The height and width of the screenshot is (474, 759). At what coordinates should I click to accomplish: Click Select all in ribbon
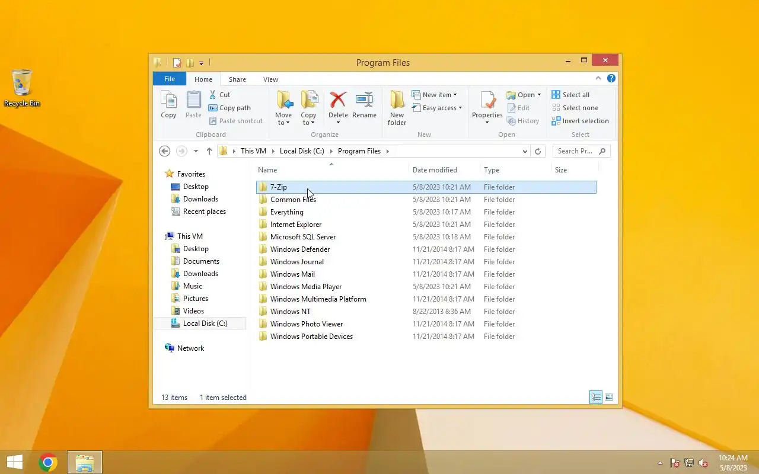coord(570,95)
